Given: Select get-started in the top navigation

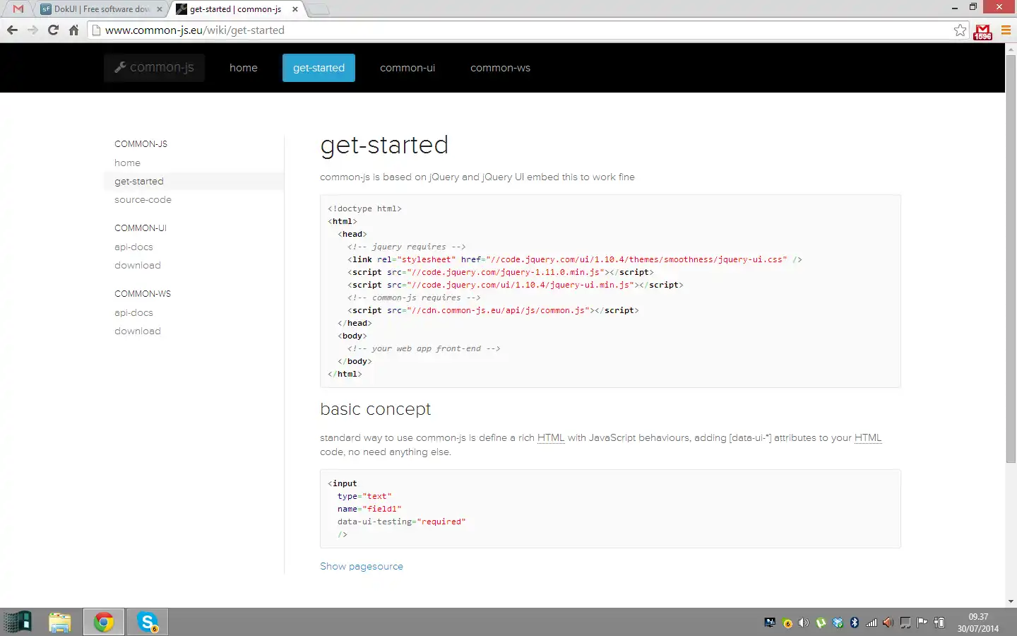Looking at the screenshot, I should pos(319,68).
